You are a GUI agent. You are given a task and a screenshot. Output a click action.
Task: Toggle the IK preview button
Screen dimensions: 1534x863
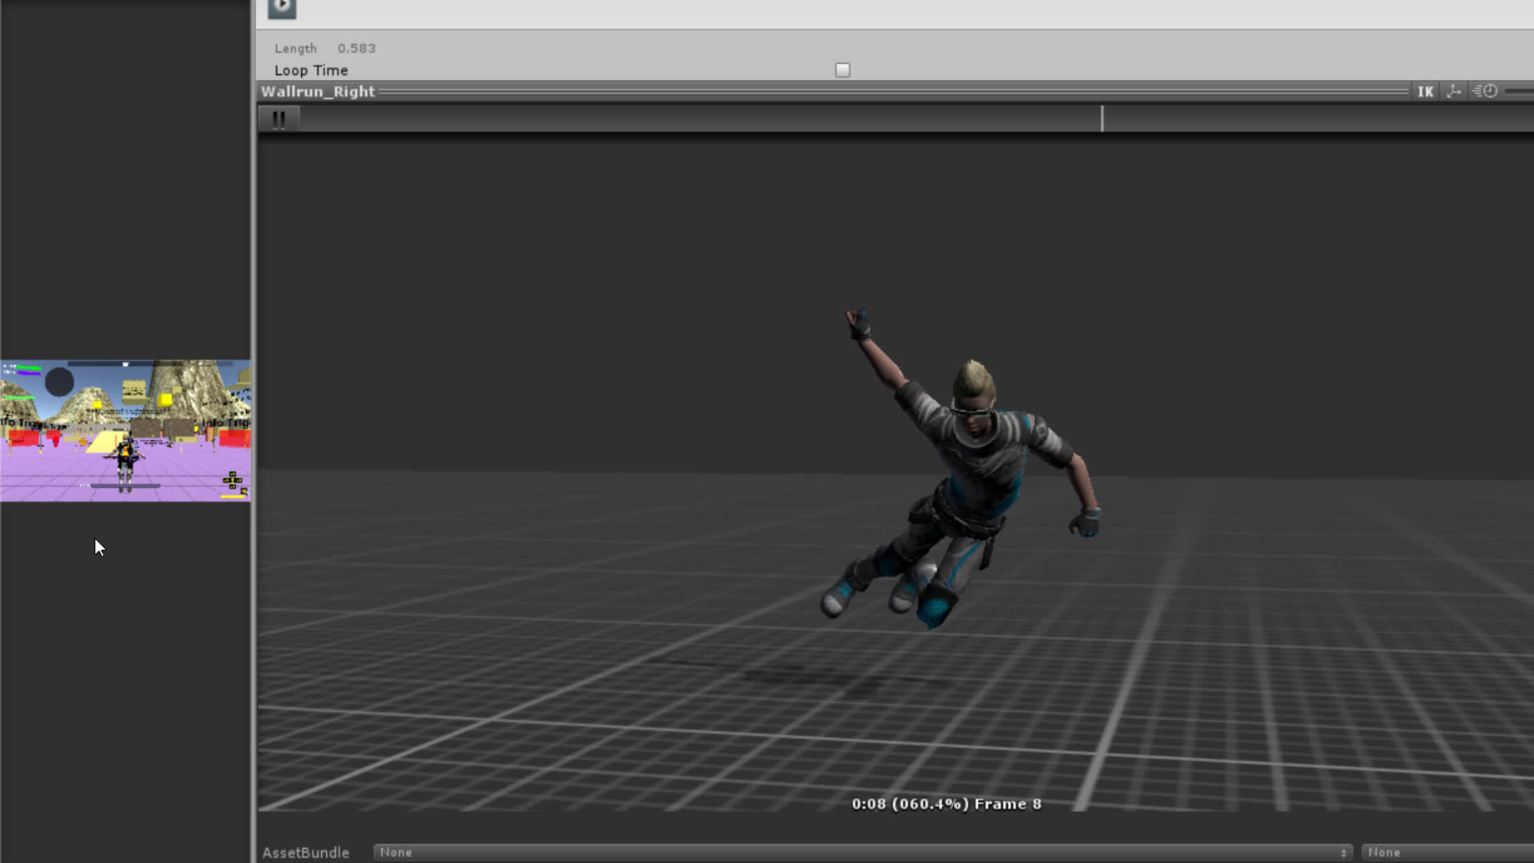click(x=1425, y=91)
